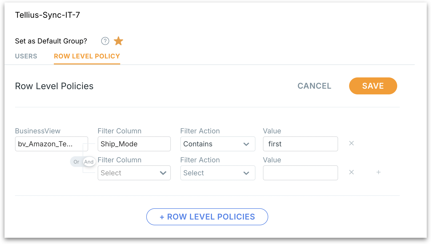This screenshot has height=244, width=431.
Task: Select And in the condition toggle
Action: click(89, 162)
